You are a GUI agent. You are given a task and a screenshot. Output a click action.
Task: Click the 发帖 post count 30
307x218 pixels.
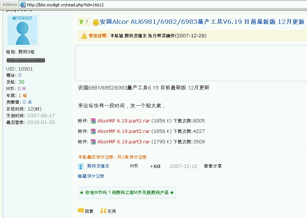click(21, 82)
